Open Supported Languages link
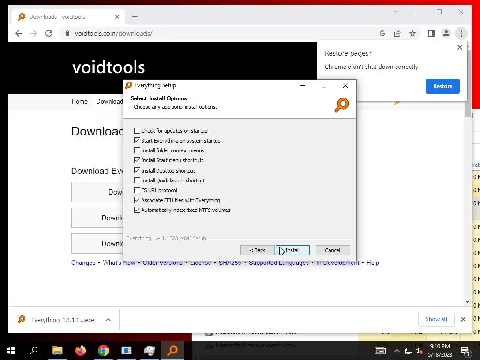The image size is (480, 360). (x=279, y=262)
